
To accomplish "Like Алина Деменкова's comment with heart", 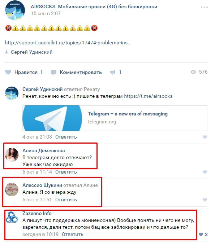I will 205,172.
